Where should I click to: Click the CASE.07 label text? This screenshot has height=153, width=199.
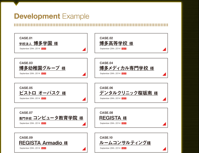[26, 113]
